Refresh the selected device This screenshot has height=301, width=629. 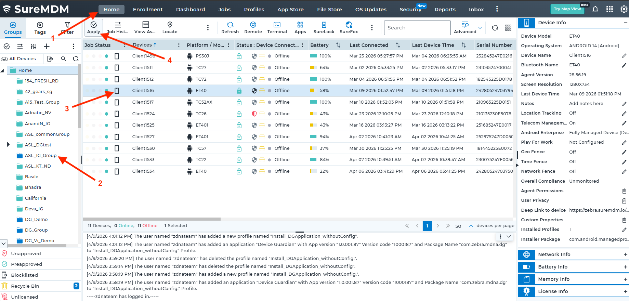(x=230, y=27)
